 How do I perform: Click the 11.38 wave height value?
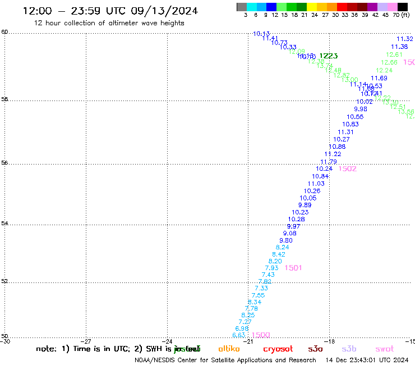pos(399,47)
